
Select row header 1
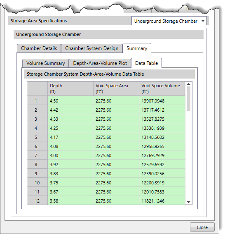[x=37, y=101]
